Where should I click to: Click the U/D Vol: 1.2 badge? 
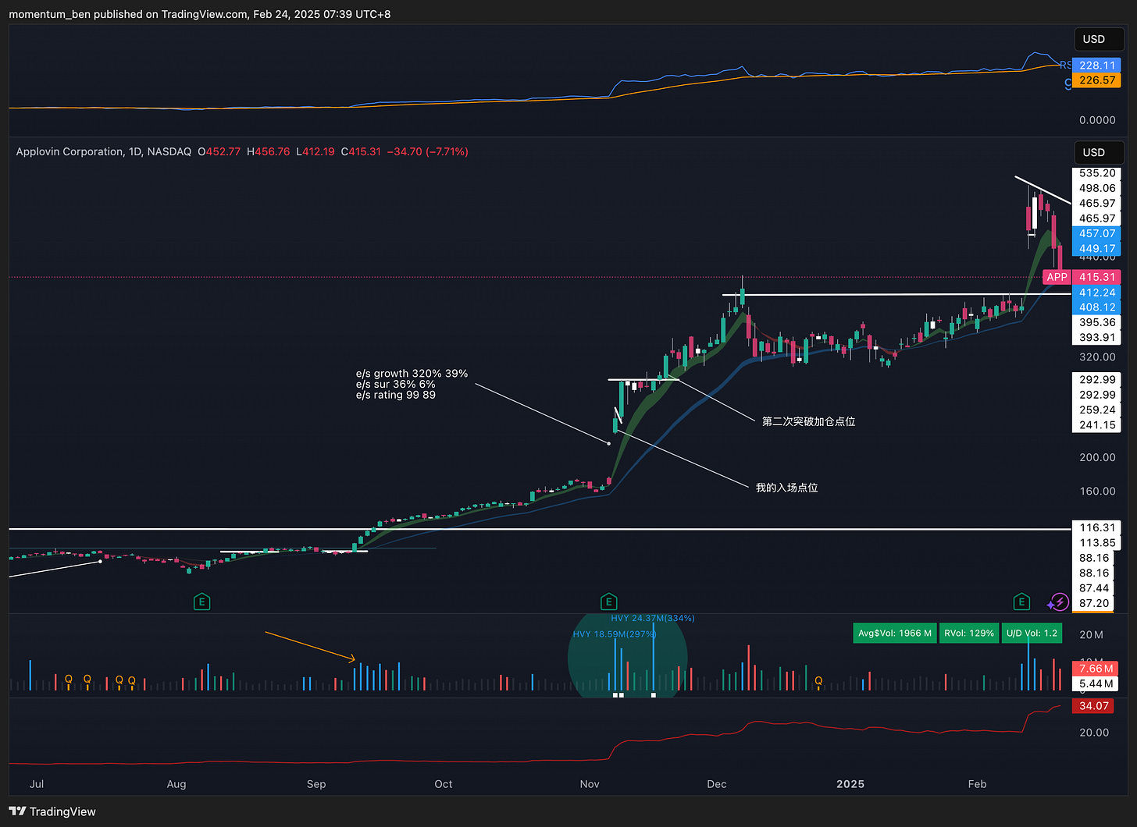pyautogui.click(x=1032, y=633)
